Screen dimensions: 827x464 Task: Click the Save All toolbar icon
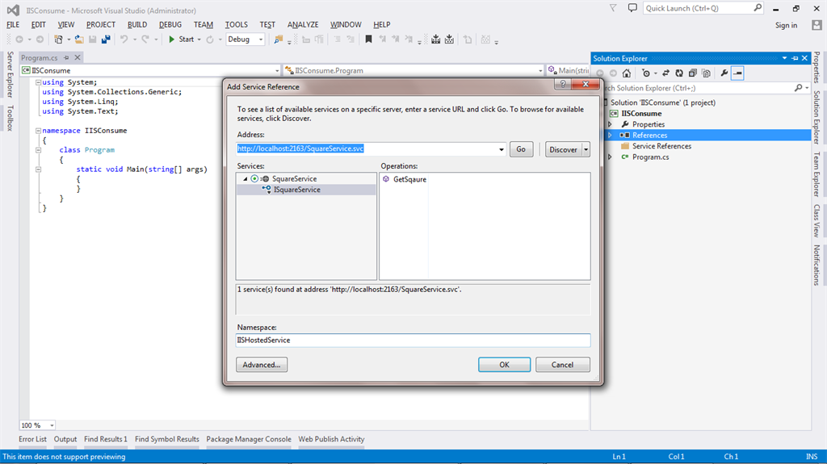tap(106, 40)
